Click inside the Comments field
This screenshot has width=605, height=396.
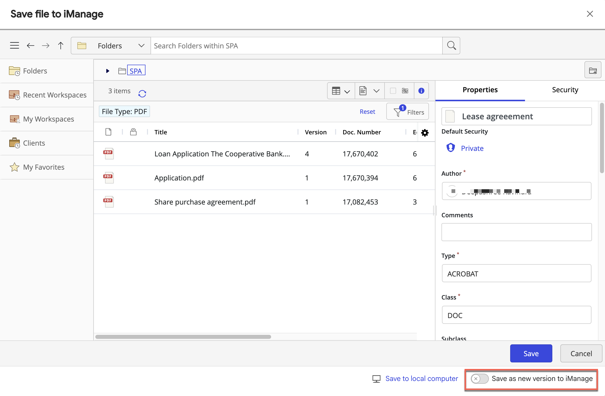(516, 232)
